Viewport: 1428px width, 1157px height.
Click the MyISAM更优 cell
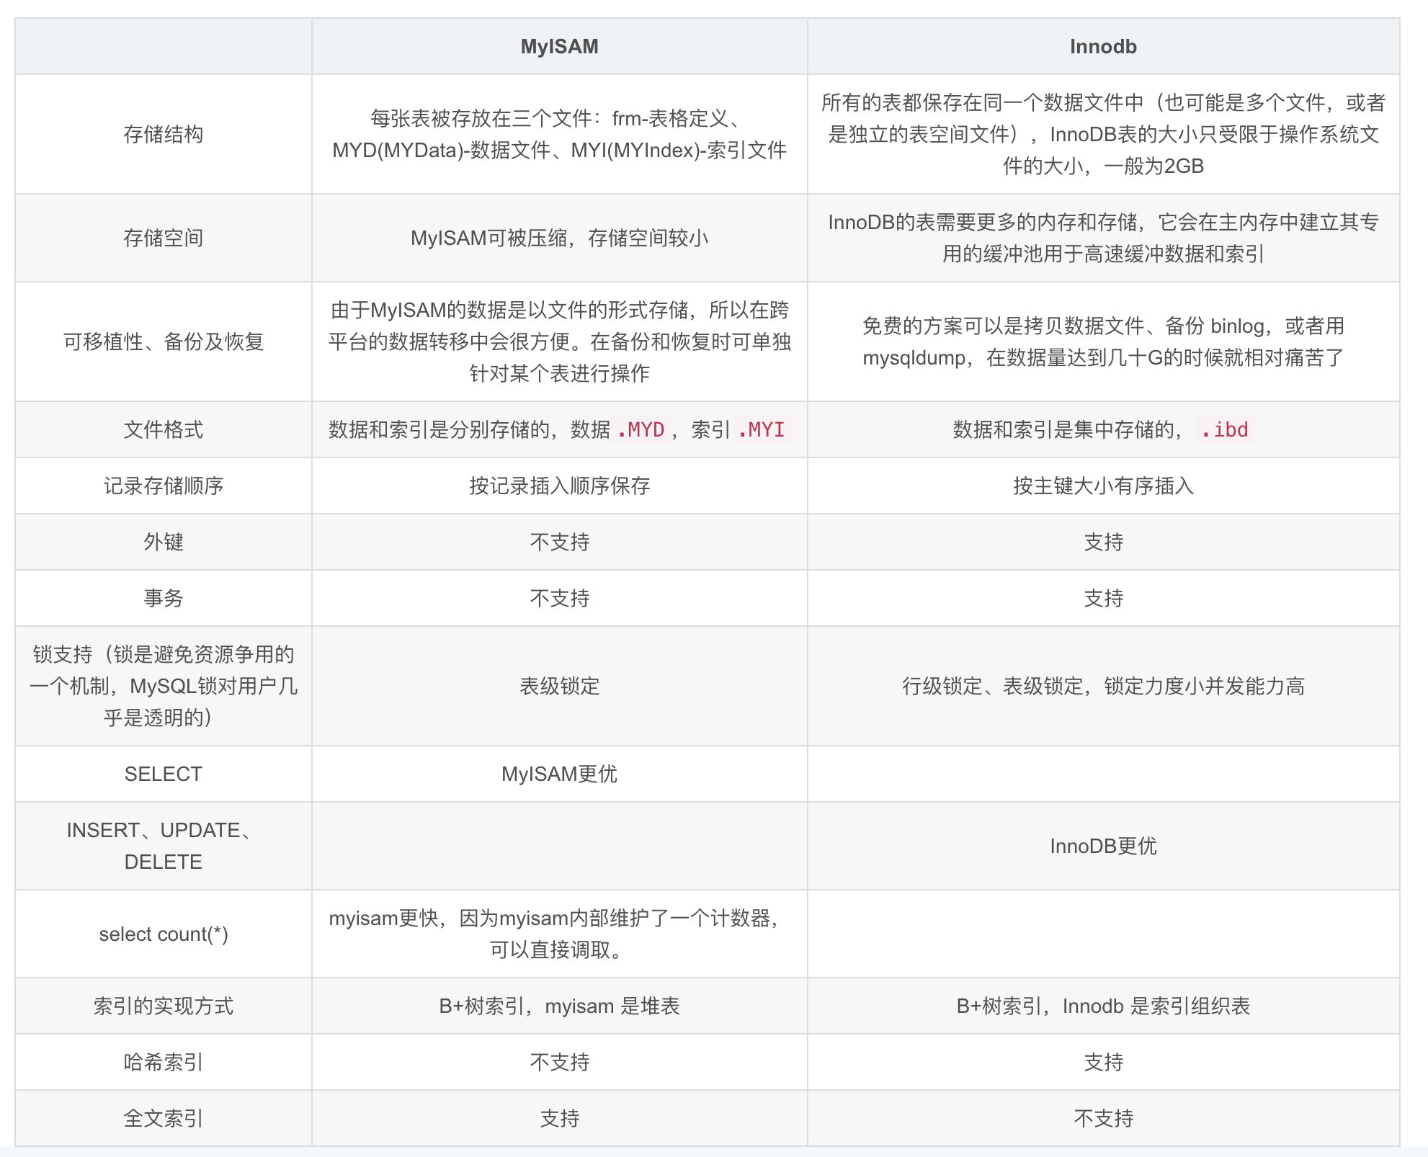pyautogui.click(x=559, y=774)
